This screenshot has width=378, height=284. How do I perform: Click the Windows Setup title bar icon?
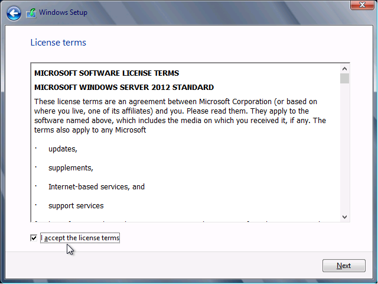pyautogui.click(x=31, y=12)
